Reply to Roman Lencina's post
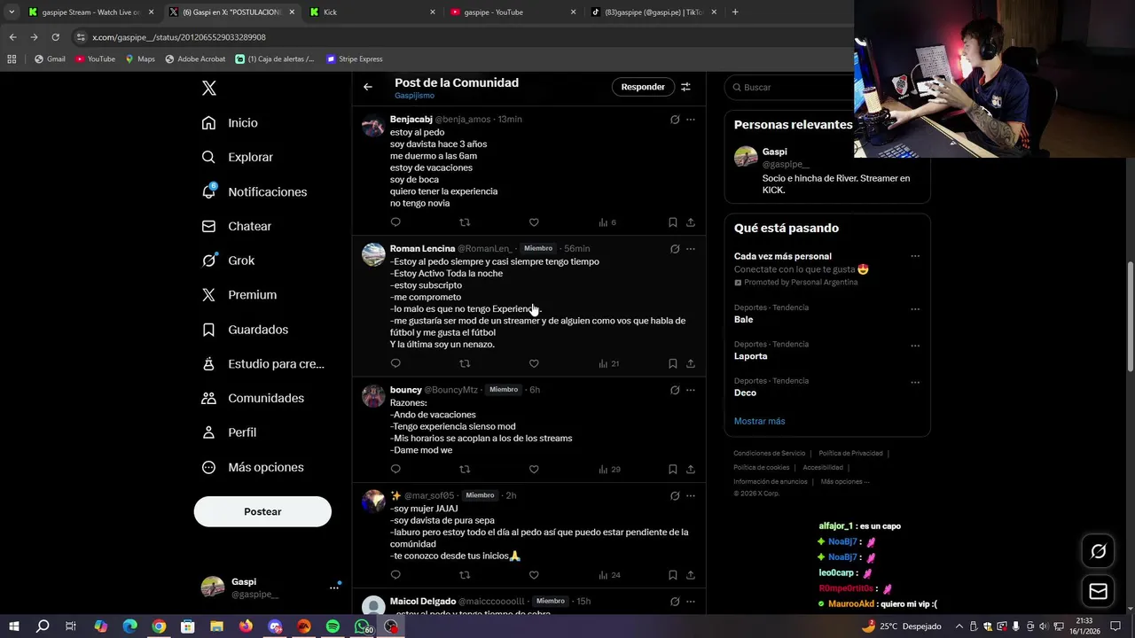This screenshot has height=638, width=1135. (x=395, y=363)
